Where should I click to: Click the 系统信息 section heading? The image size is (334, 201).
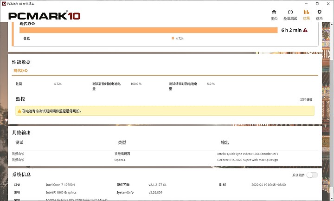21,175
